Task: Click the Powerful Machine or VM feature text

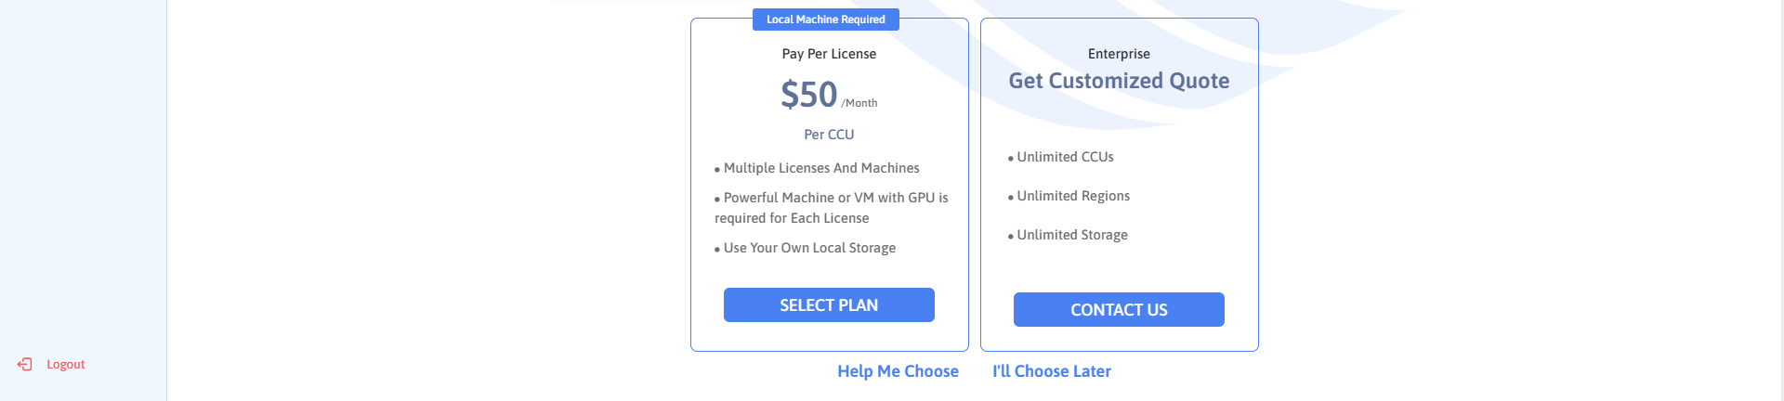Action: point(832,208)
